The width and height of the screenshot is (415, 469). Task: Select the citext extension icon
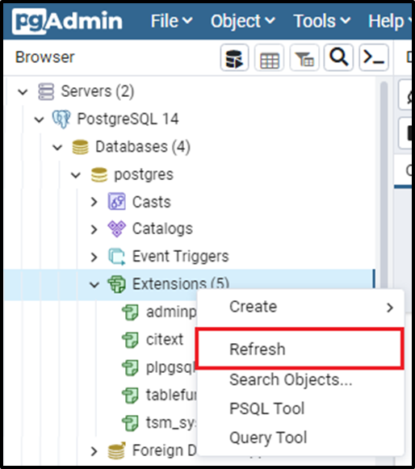(130, 340)
